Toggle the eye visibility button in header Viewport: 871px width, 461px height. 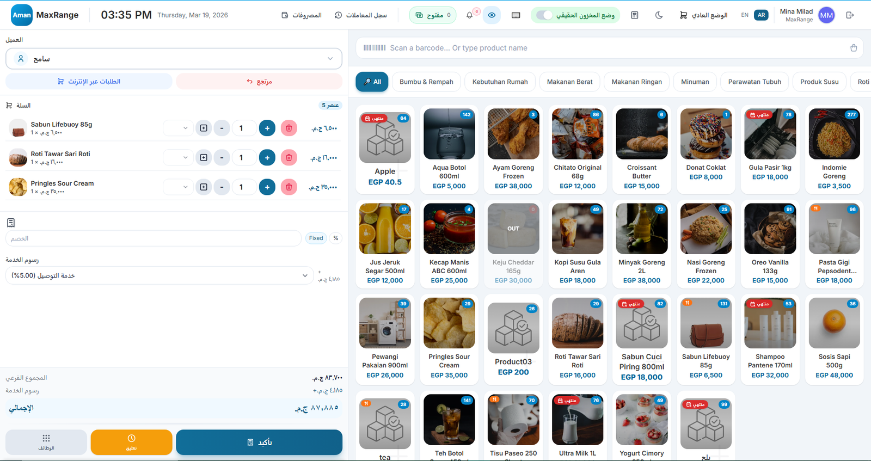(x=492, y=15)
